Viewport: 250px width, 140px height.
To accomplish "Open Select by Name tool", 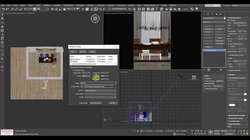I will coord(39,9).
